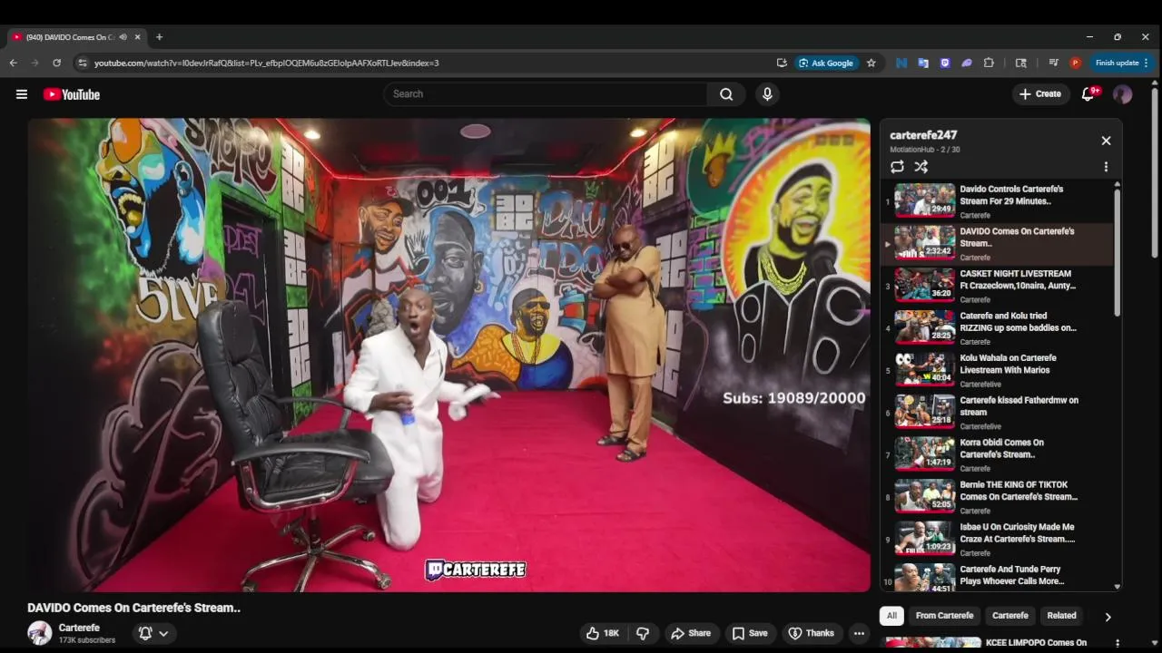Screen dimensions: 1162x653
Task: Open the YouTube account avatar menu
Action: click(x=1123, y=94)
